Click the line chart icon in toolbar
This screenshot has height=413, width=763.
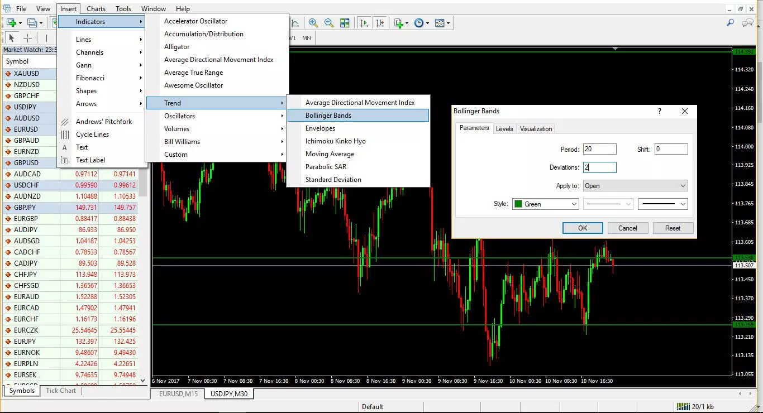(x=295, y=23)
